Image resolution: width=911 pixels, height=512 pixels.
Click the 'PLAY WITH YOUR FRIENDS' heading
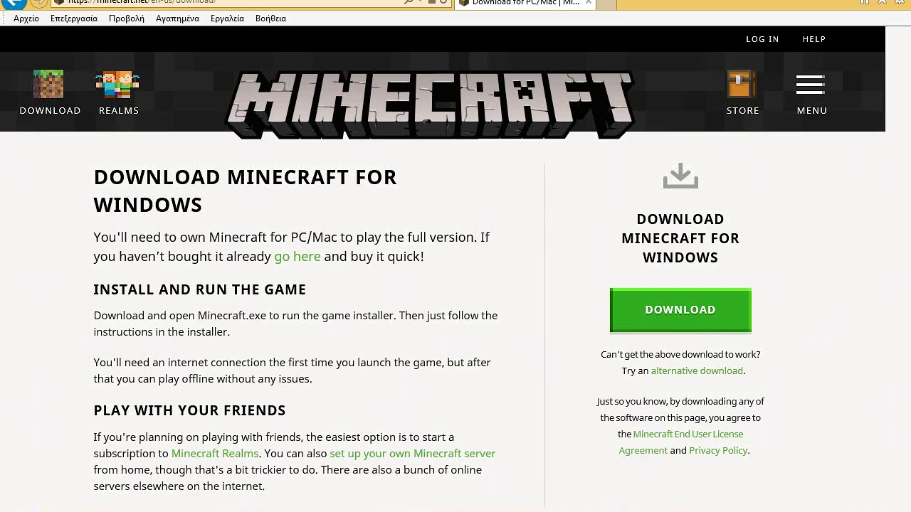189,410
